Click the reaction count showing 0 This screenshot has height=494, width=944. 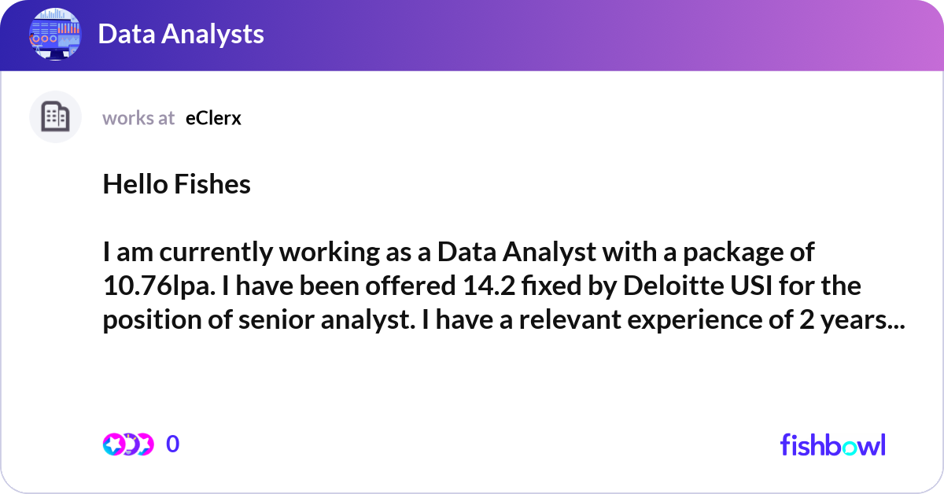[x=173, y=444]
